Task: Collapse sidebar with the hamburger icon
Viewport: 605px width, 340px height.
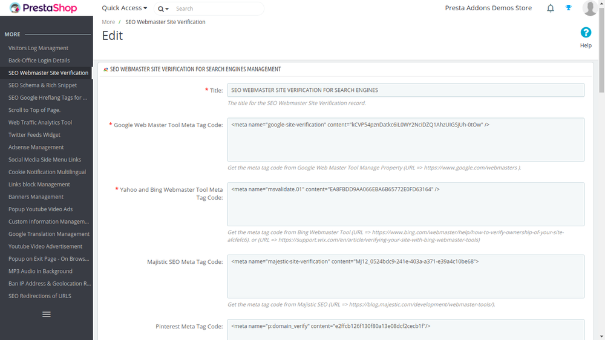Action: click(x=47, y=314)
